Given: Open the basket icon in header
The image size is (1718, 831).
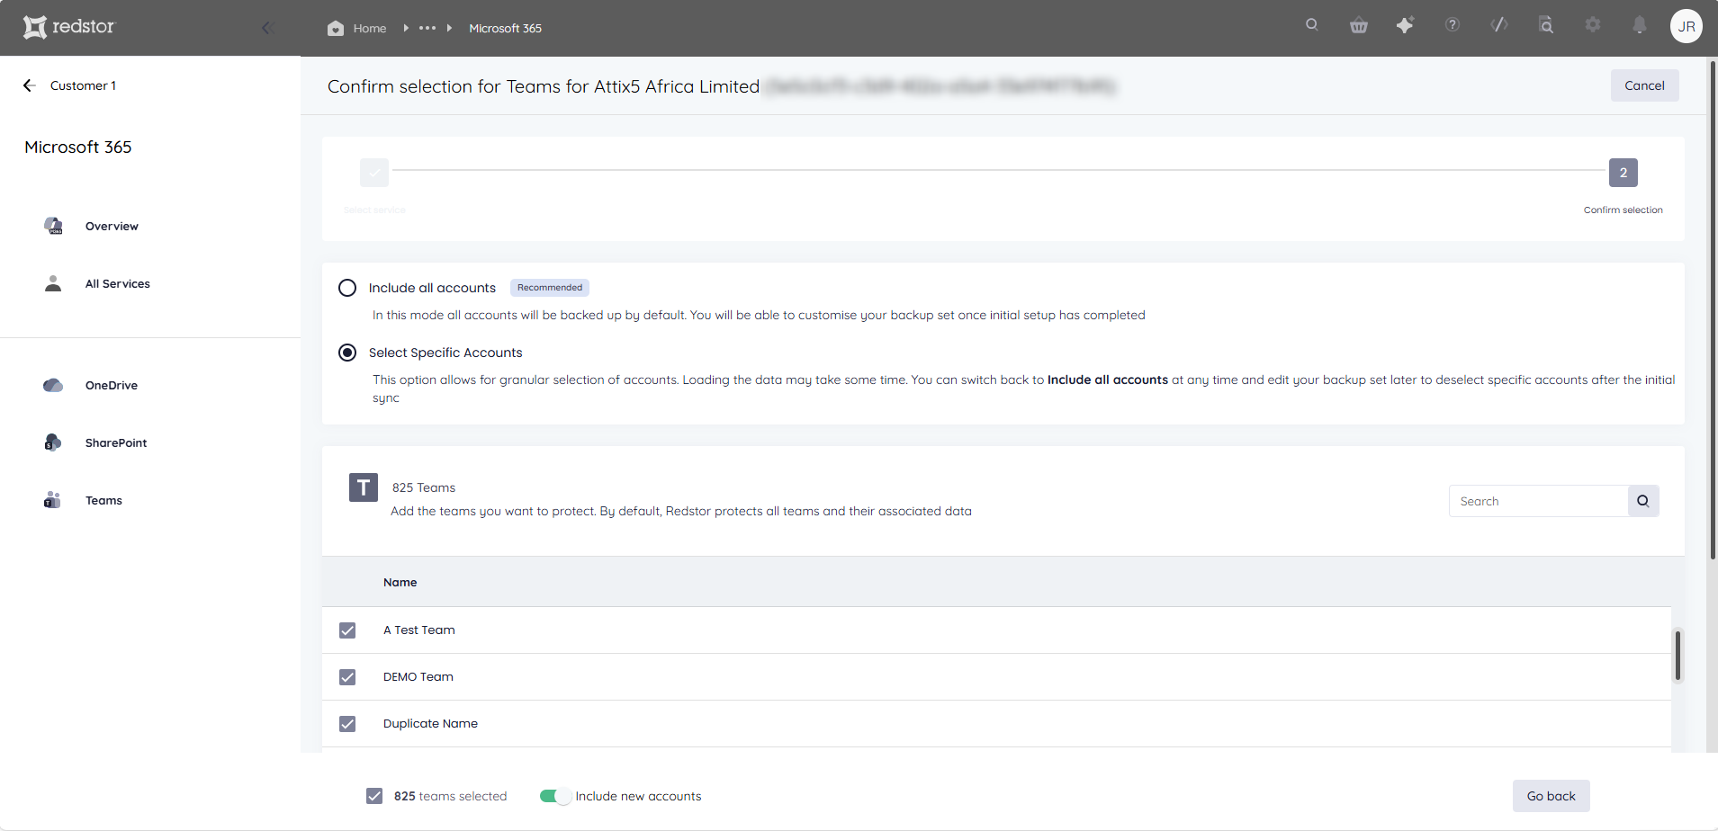Looking at the screenshot, I should (1359, 25).
